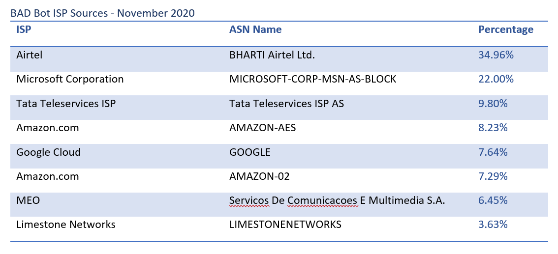Click the Microsoft Corporation cell
558x254 pixels.
coord(70,79)
